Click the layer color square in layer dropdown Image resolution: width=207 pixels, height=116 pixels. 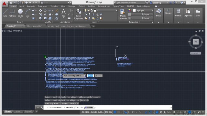[95, 11]
